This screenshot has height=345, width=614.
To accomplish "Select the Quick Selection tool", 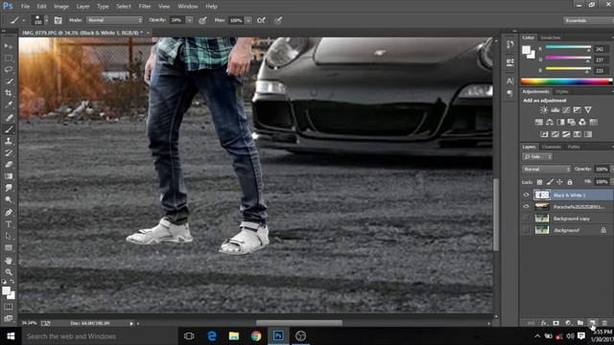I will (x=9, y=81).
